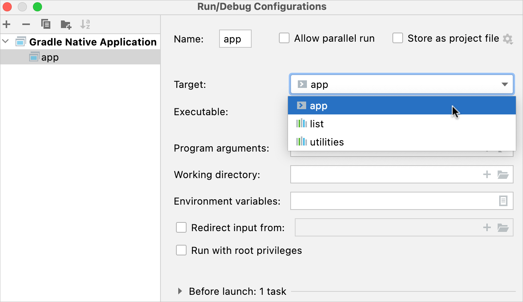Toggle Redirect input from checkbox

(182, 228)
